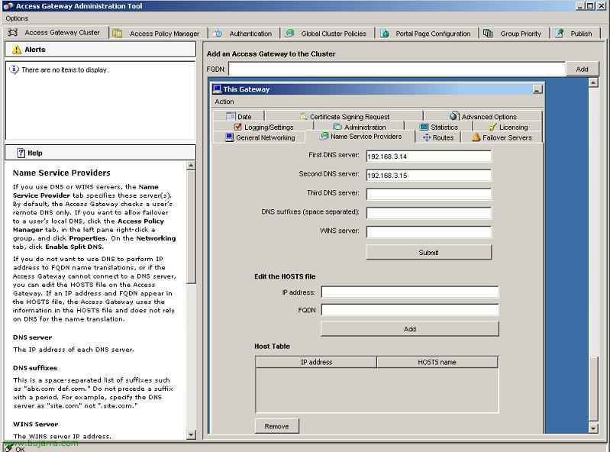This screenshot has height=452, width=610.
Task: Click the Group Priority icon
Action: (488, 34)
